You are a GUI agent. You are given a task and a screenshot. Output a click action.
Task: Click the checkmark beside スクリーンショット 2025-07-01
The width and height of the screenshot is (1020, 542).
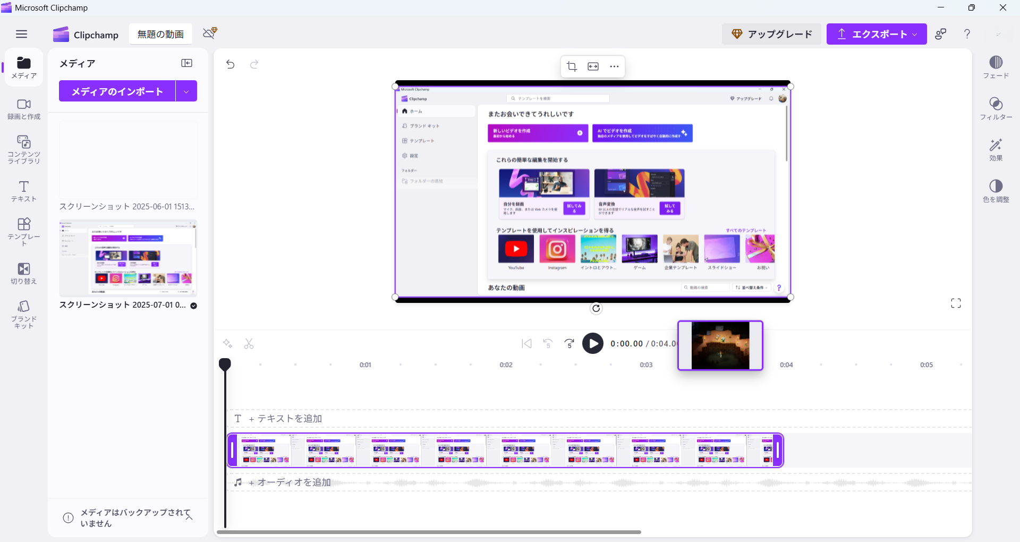[x=194, y=306]
